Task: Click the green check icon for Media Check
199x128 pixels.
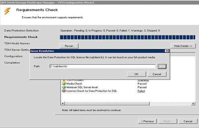Action: coord(64,84)
